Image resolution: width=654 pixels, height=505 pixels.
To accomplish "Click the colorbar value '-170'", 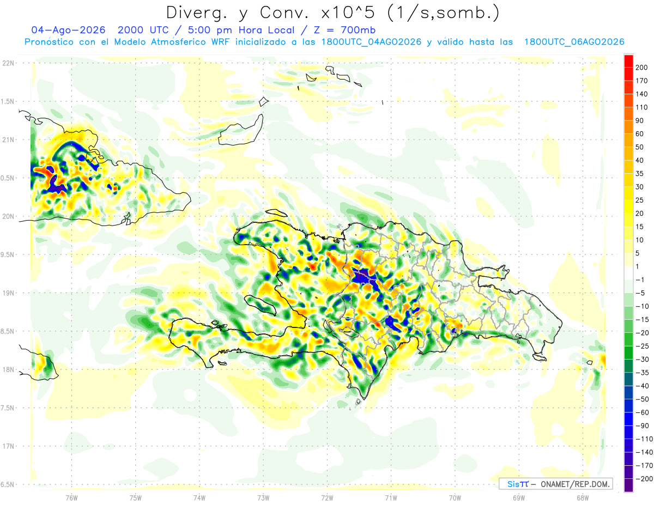I will coord(644,465).
